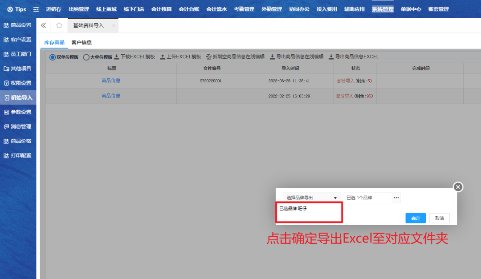Screen dimensions: 481x279
Task: Select the 大单位模版 radio button
Action: click(x=86, y=57)
